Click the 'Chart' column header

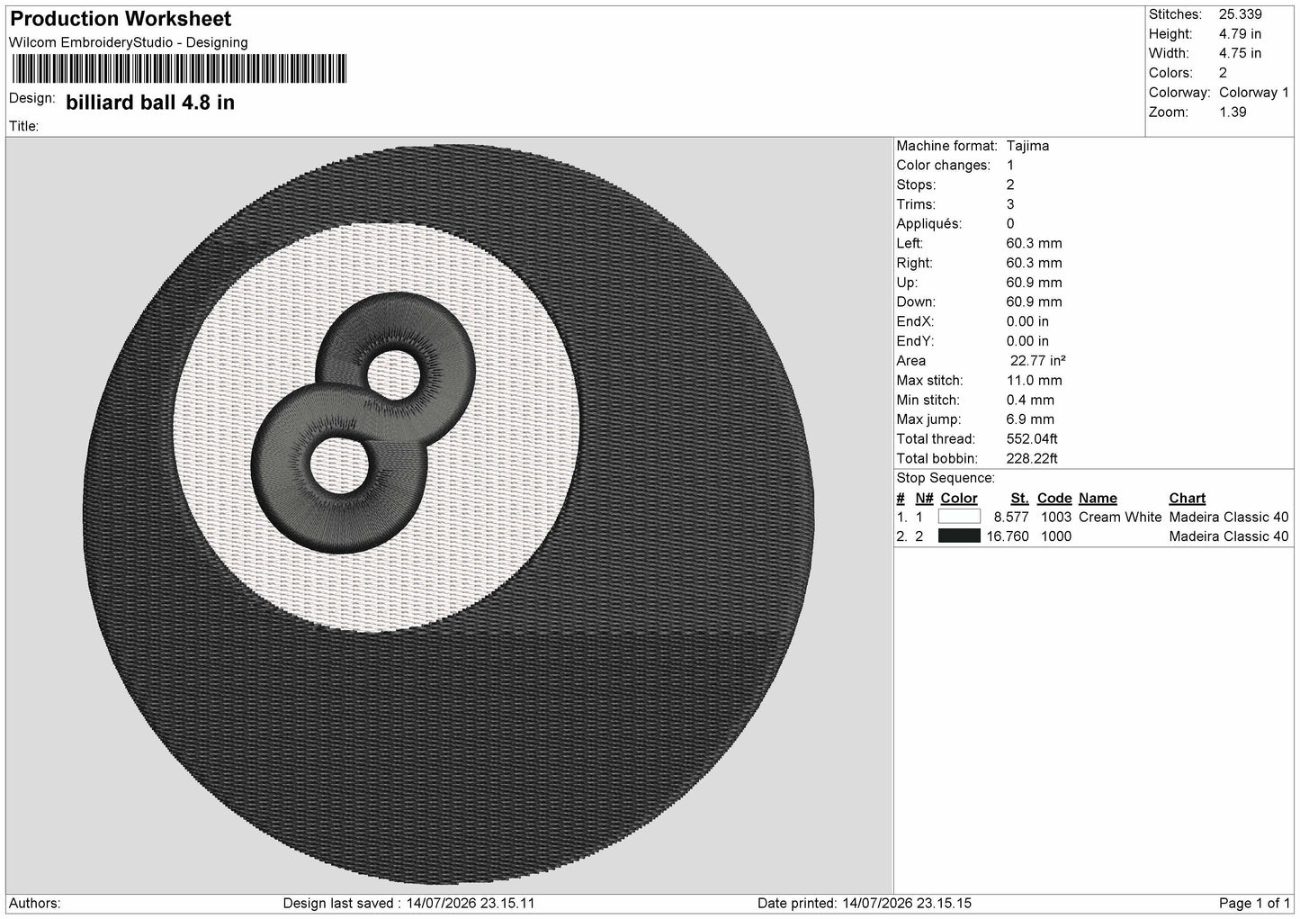(x=1188, y=498)
